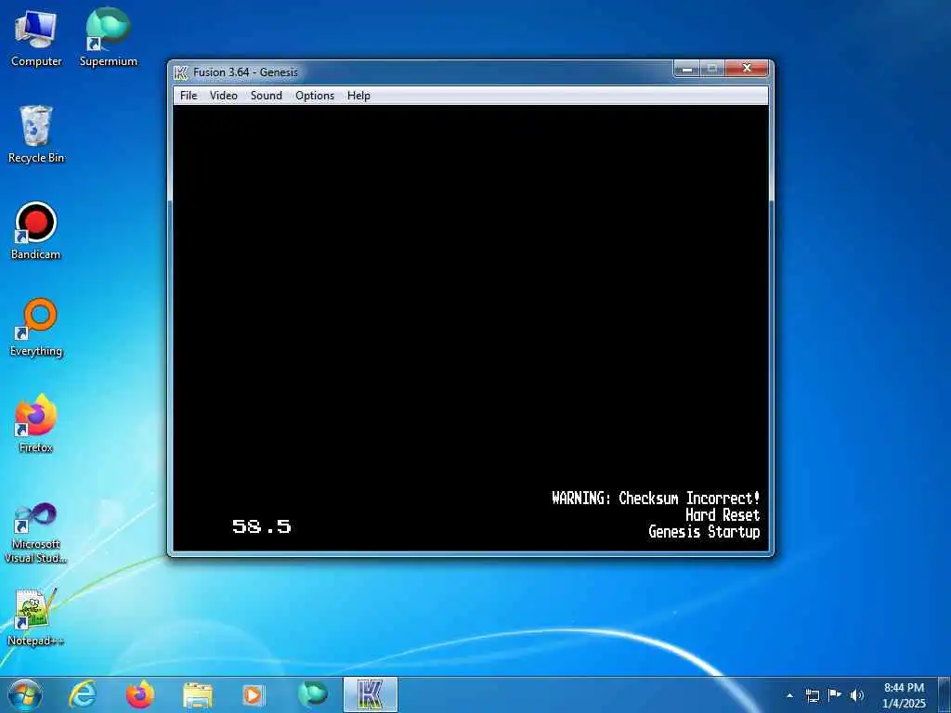Click the 58.5 FPS counter
Screen dimensions: 951x713
pyautogui.click(x=261, y=526)
